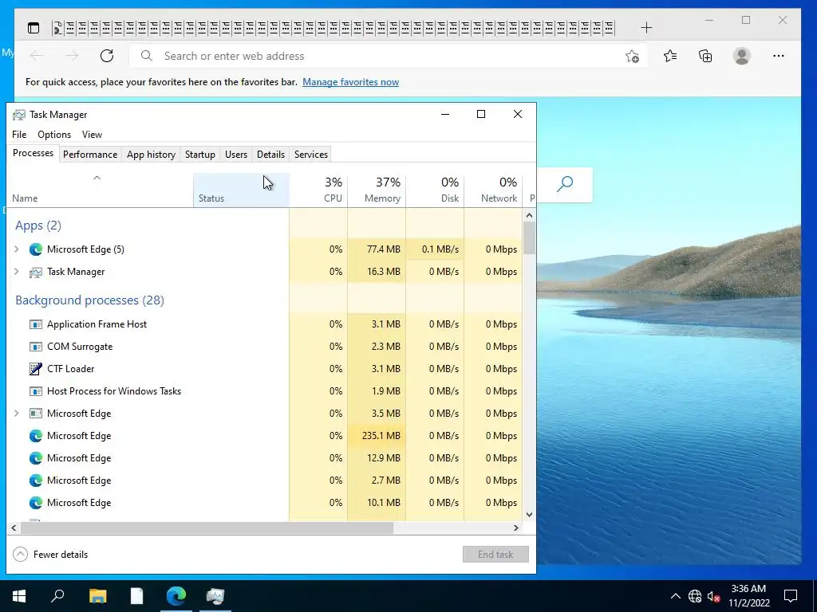Switch to the Details tab
This screenshot has height=612, width=817.
271,155
